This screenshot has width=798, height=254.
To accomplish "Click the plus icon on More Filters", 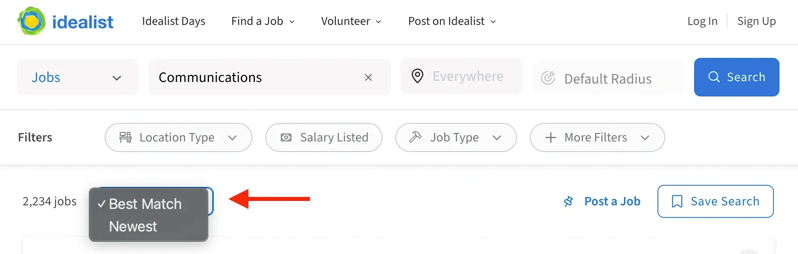I will [x=550, y=137].
